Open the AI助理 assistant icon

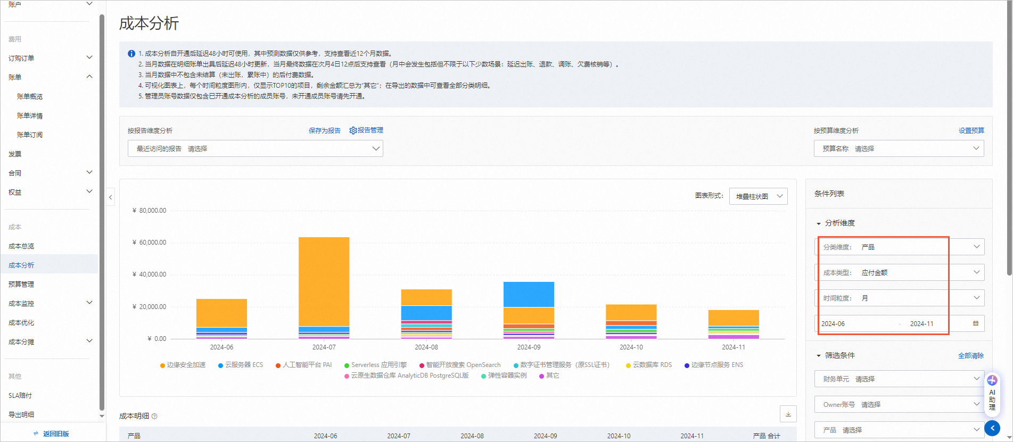(x=992, y=394)
